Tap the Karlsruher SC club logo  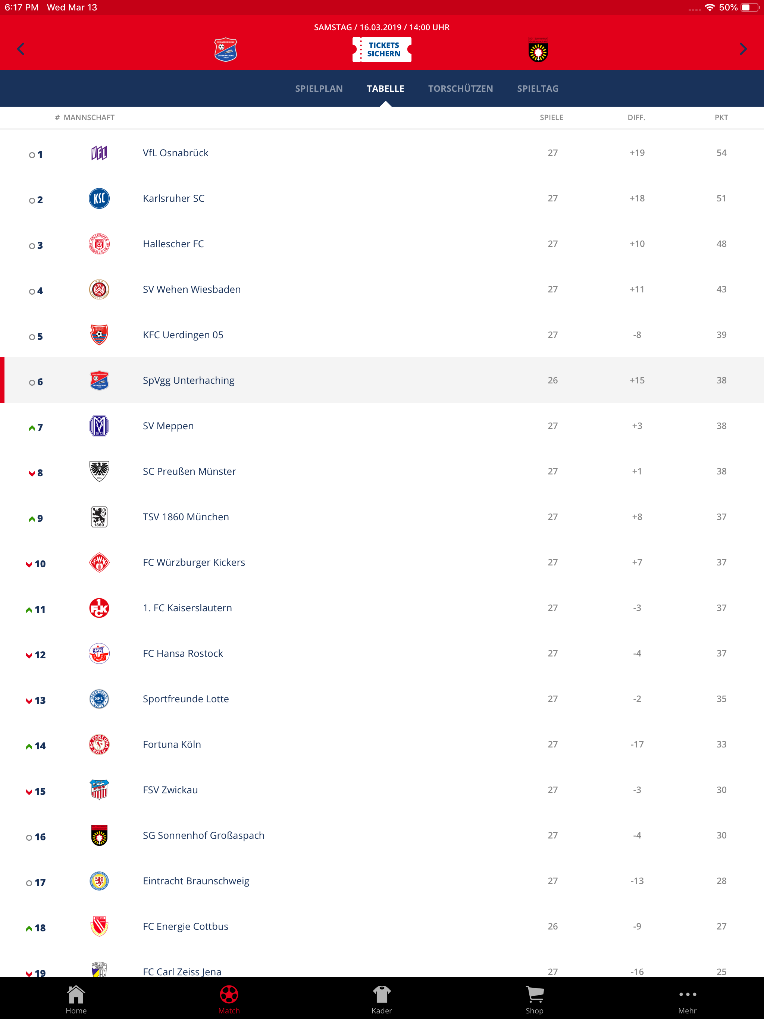pos(99,198)
